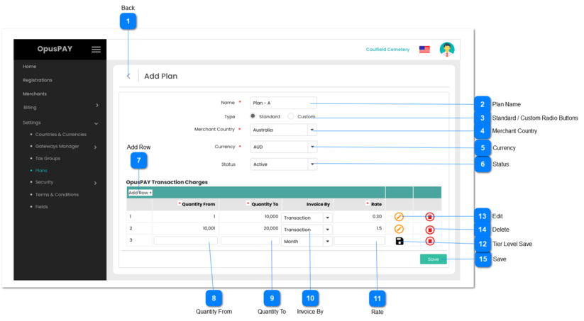Open row 3 Invoice By dropdown showing Month
Viewport: 584px width, 321px height.
pyautogui.click(x=327, y=241)
